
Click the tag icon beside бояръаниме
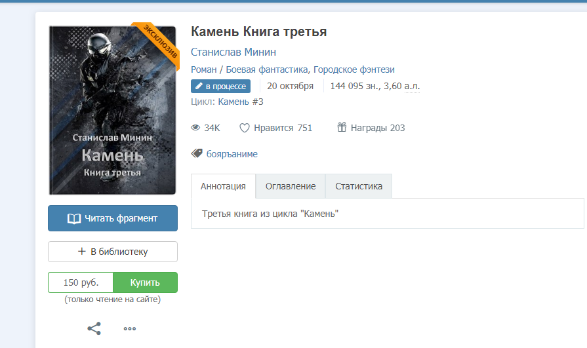pyautogui.click(x=196, y=153)
